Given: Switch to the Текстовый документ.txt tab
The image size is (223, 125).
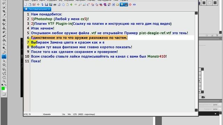Looking at the screenshot, I should click(38, 9).
